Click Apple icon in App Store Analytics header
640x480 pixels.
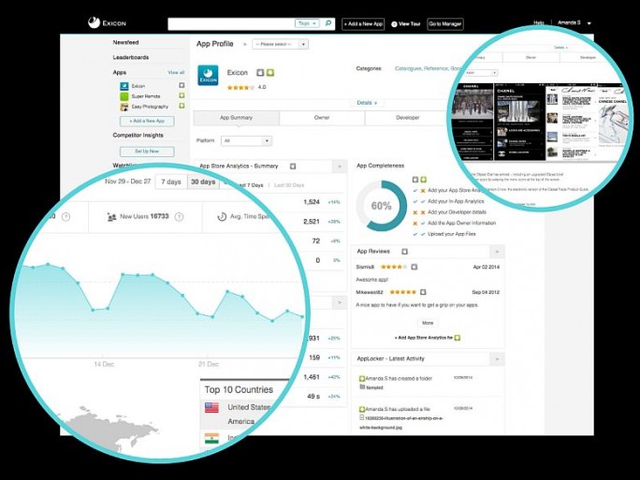pyautogui.click(x=293, y=167)
